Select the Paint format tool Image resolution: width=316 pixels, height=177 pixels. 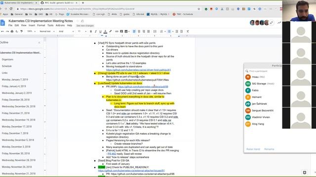21,31
